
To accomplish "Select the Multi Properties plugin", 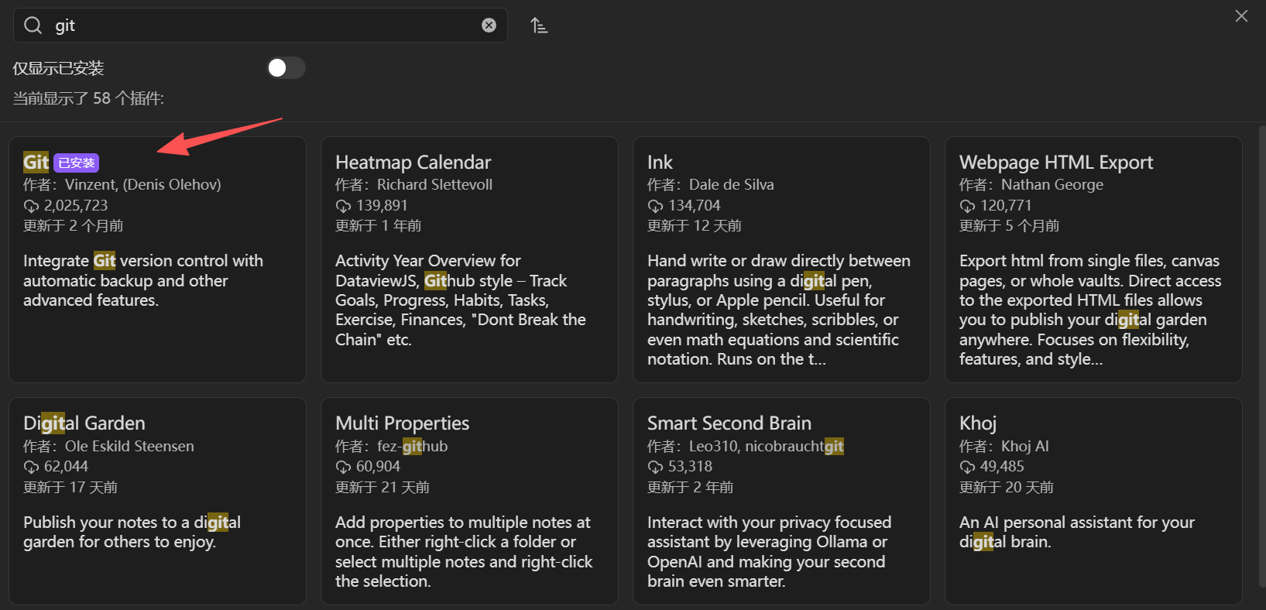I will click(x=402, y=423).
